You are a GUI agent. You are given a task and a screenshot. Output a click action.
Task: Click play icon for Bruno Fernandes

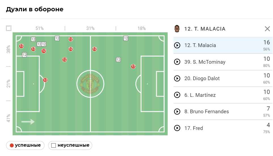(177, 112)
